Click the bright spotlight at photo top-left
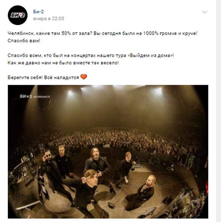This screenshot has width=221, height=222. 70,93
